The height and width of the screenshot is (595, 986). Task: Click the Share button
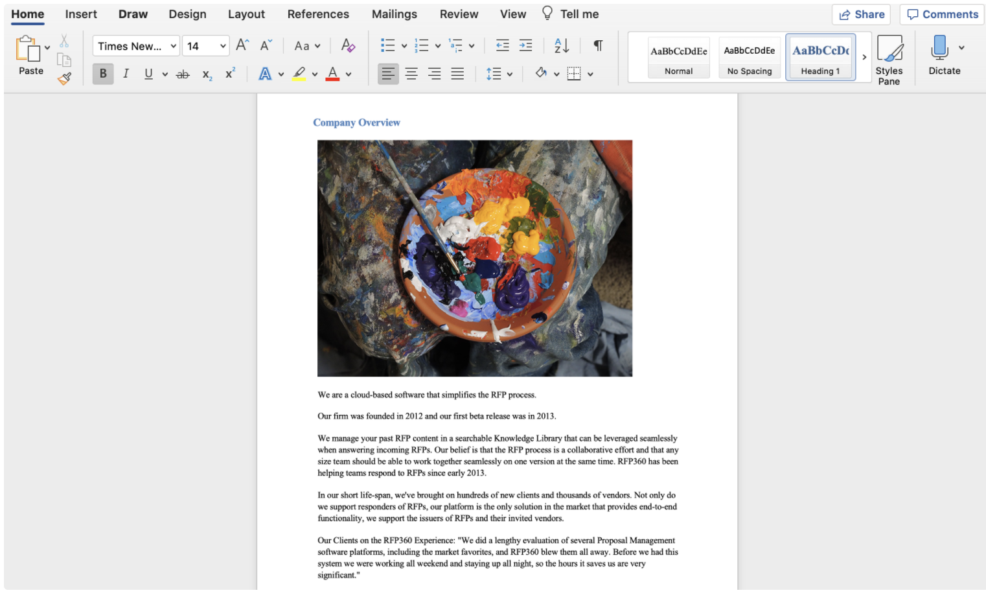(861, 14)
